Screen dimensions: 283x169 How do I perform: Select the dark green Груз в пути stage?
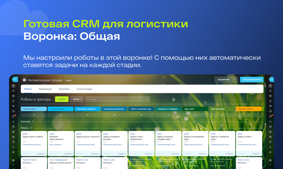195,109
